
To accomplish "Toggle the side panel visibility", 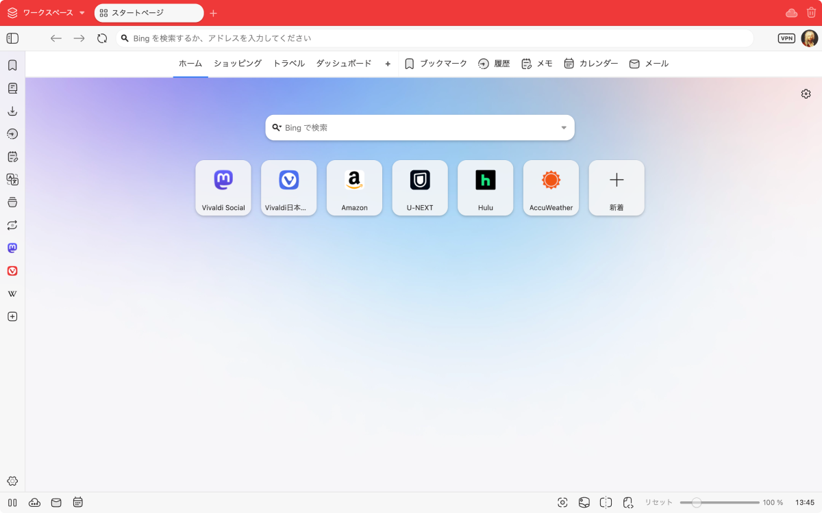I will tap(12, 38).
